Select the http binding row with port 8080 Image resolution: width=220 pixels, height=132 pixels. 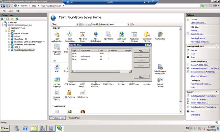pyautogui.click(x=101, y=53)
